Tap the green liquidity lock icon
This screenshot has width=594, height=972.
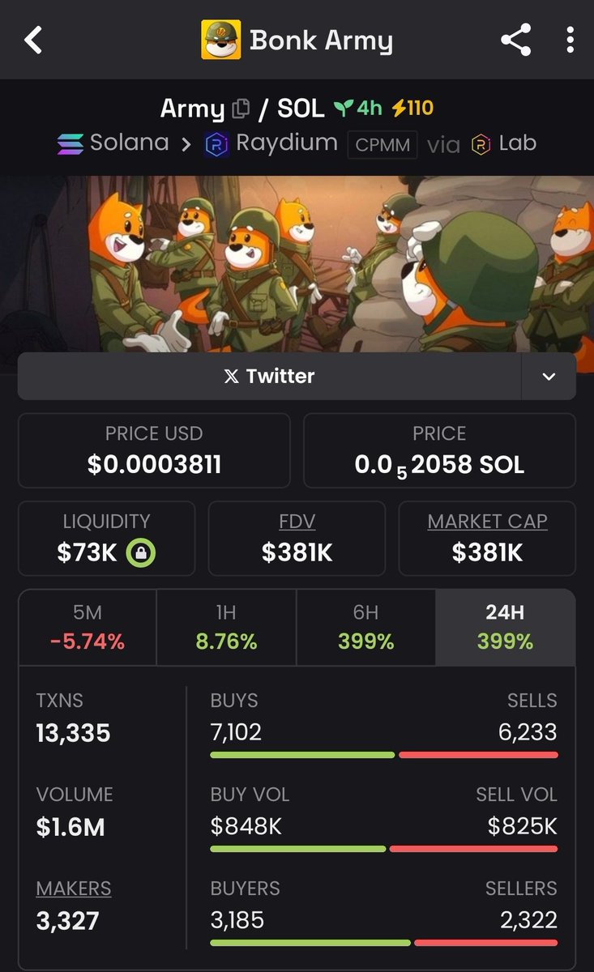point(142,553)
